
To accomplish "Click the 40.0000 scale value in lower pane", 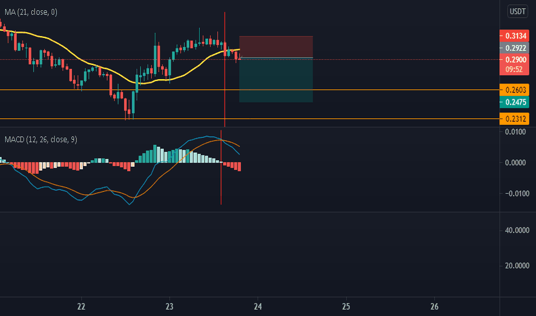I will 517,230.
